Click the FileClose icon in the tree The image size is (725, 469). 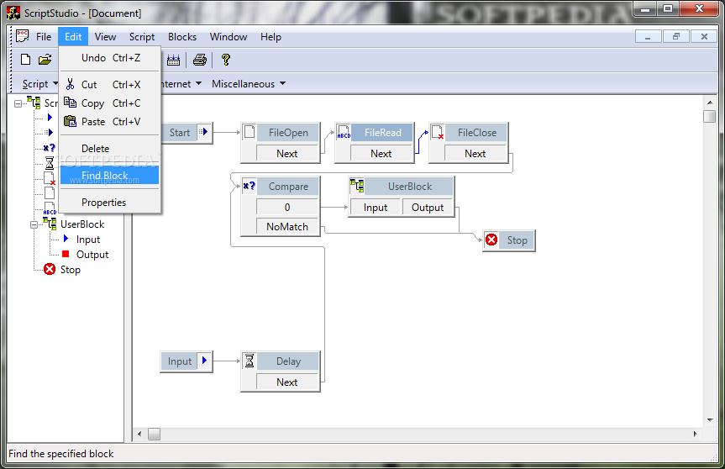[x=50, y=178]
